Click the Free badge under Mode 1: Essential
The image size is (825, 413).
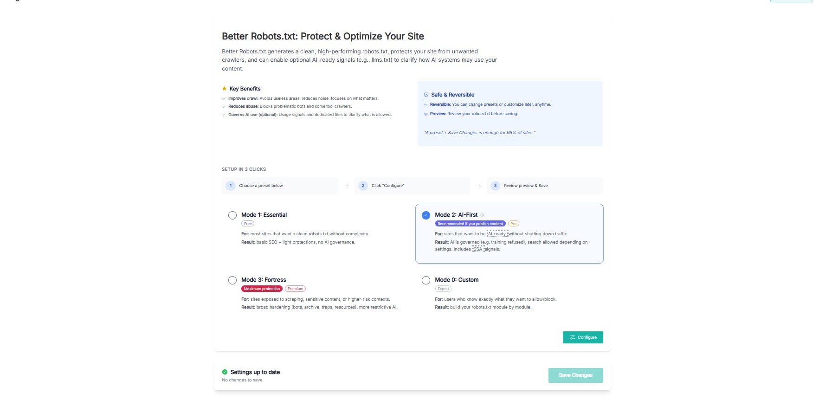click(x=248, y=224)
